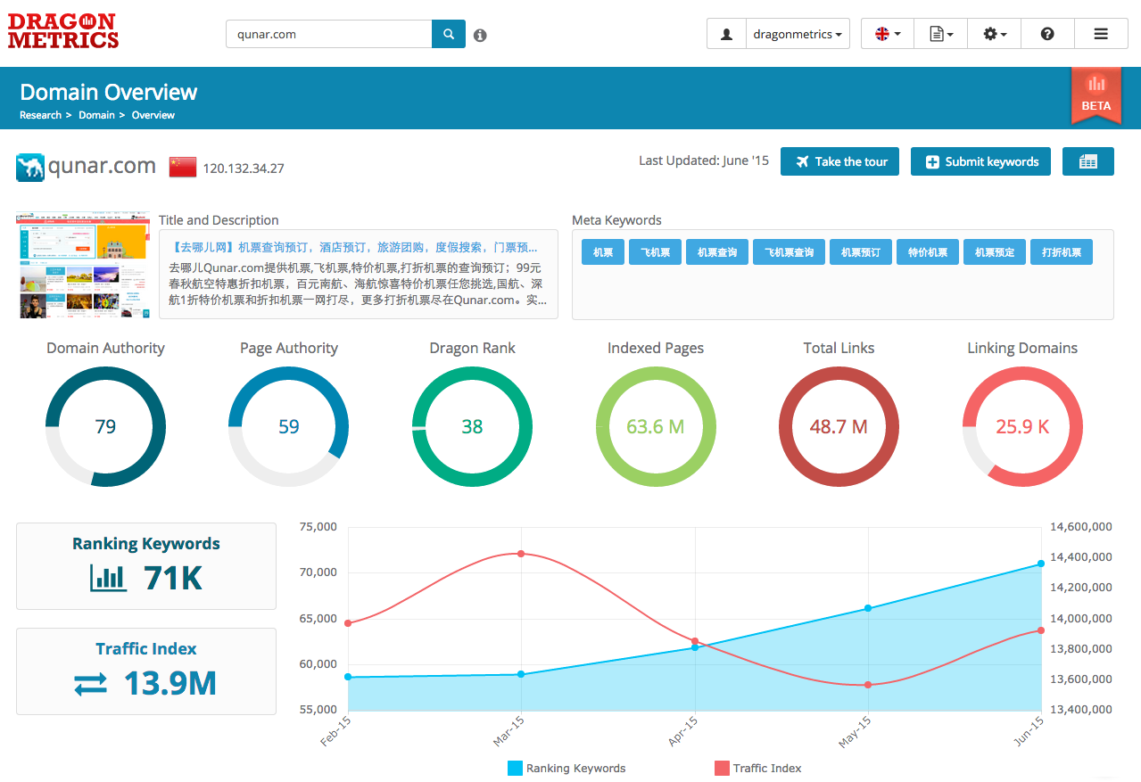This screenshot has height=782, width=1141.
Task: Open the language flag dropdown
Action: (887, 34)
